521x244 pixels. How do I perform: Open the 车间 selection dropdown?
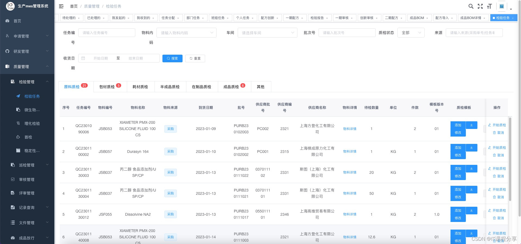pyautogui.click(x=268, y=33)
